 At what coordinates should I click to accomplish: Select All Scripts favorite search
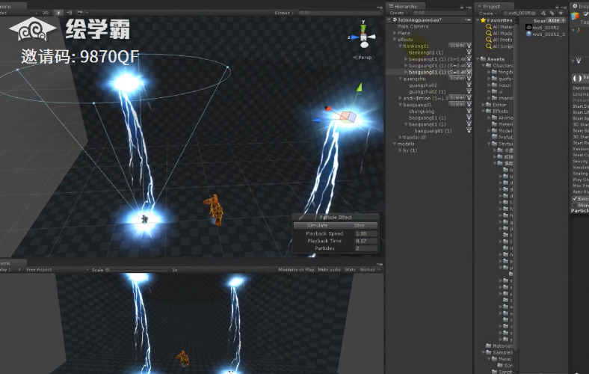(x=499, y=46)
